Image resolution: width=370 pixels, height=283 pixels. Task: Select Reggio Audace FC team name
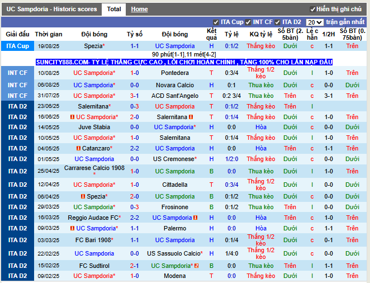[93, 218]
